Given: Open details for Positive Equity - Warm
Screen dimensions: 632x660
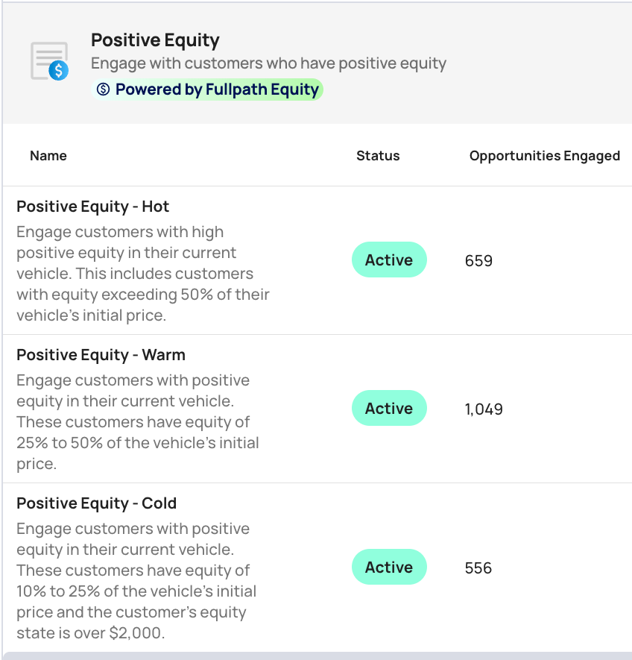Looking at the screenshot, I should coord(101,355).
